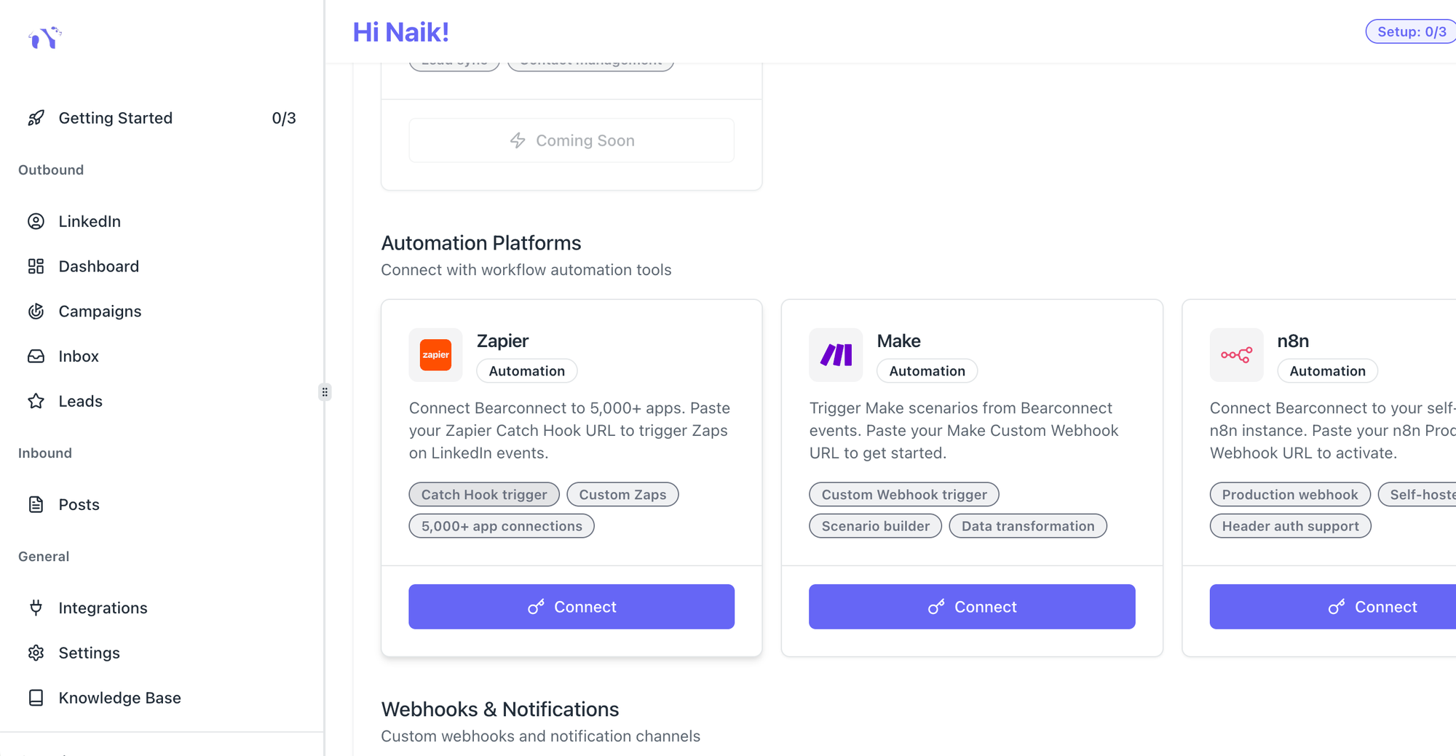Open Getting Started rocket icon
The height and width of the screenshot is (756, 1456).
click(36, 118)
